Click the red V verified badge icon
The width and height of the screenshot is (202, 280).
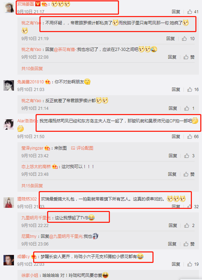pyautogui.click(x=38, y=4)
